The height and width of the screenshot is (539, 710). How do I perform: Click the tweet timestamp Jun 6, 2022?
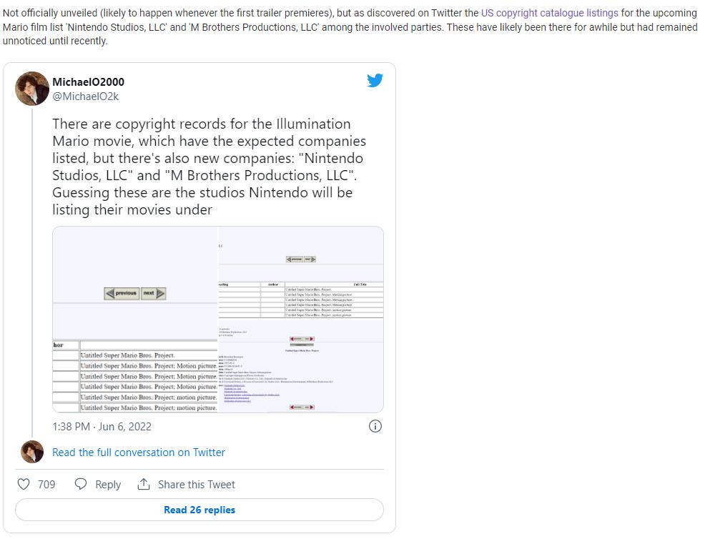click(x=102, y=427)
